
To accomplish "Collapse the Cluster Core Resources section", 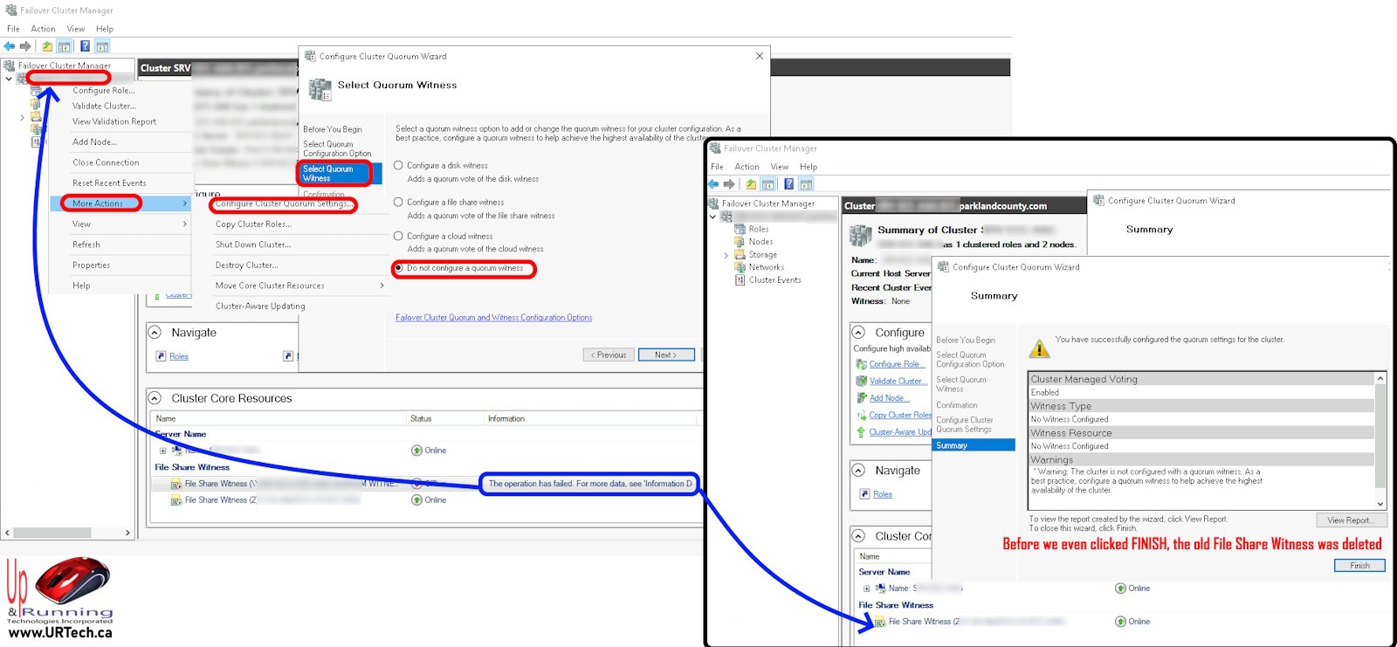I will coord(155,398).
